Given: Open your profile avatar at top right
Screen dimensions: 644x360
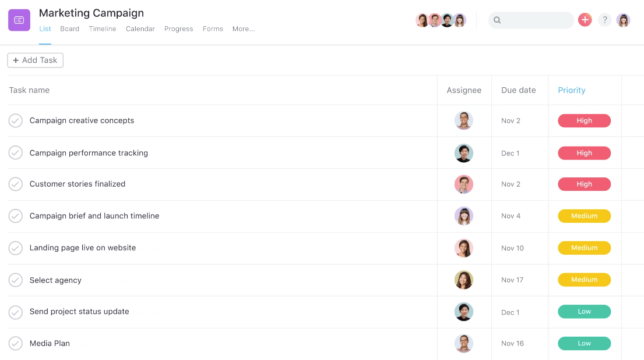Looking at the screenshot, I should click(x=623, y=20).
